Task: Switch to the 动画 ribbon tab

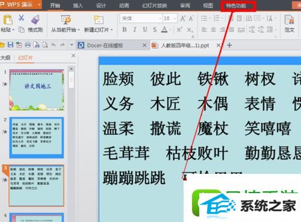Action: pyautogui.click(x=124, y=5)
